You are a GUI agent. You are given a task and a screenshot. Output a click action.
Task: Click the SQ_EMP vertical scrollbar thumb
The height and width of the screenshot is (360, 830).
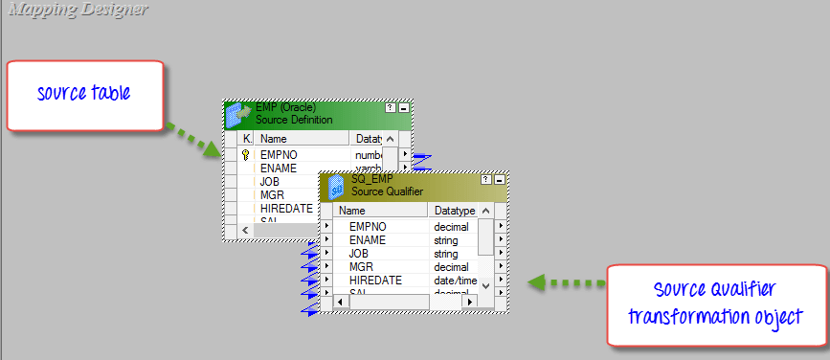pos(486,237)
